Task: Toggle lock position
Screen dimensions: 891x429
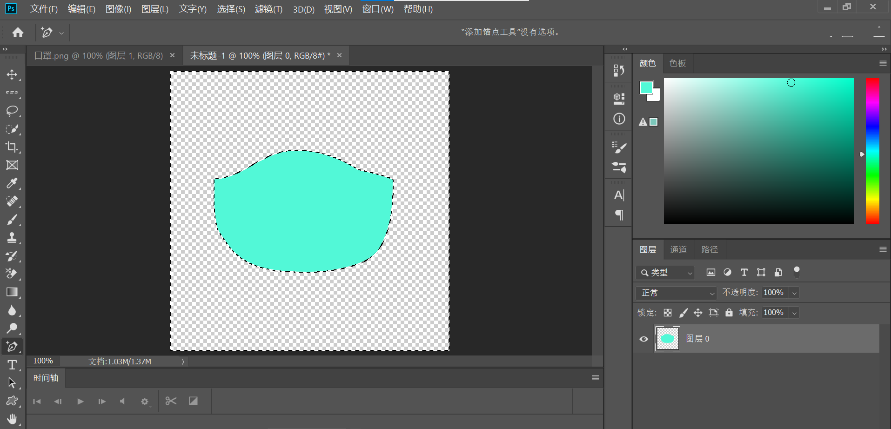Action: coord(698,313)
